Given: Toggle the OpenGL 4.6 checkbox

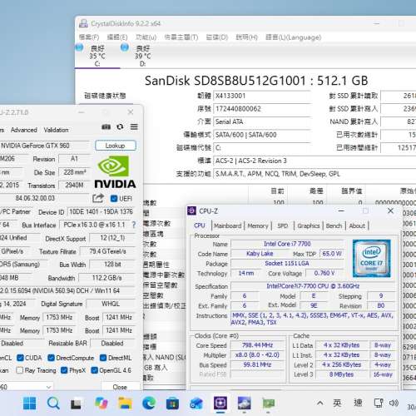Looking at the screenshot, I should tap(94, 370).
